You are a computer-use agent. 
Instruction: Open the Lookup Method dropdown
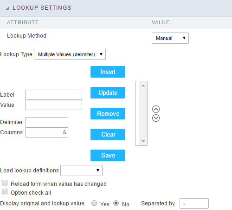[170, 38]
